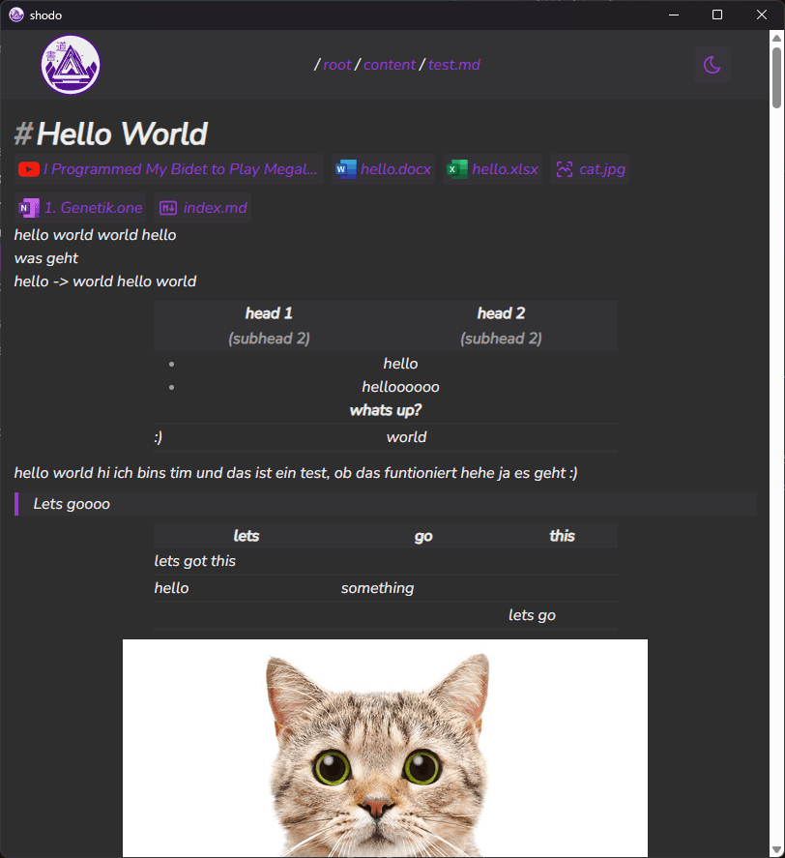The width and height of the screenshot is (785, 858).
Task: Click the Excel icon beside hello.xlsx
Action: 456,169
